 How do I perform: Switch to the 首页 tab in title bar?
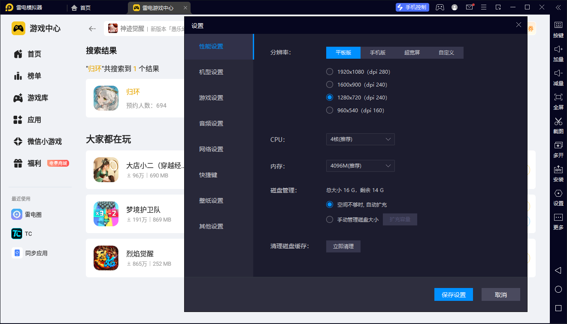(x=81, y=8)
